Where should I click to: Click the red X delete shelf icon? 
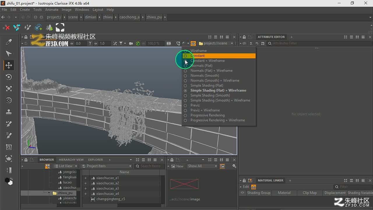[x=6, y=28]
